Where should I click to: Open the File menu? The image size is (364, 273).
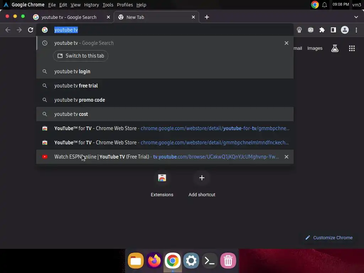click(x=52, y=5)
